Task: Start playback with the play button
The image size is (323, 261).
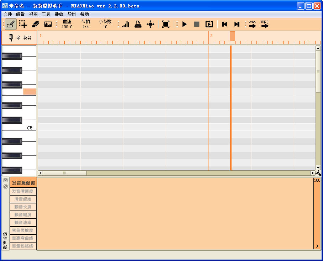Action: point(184,24)
